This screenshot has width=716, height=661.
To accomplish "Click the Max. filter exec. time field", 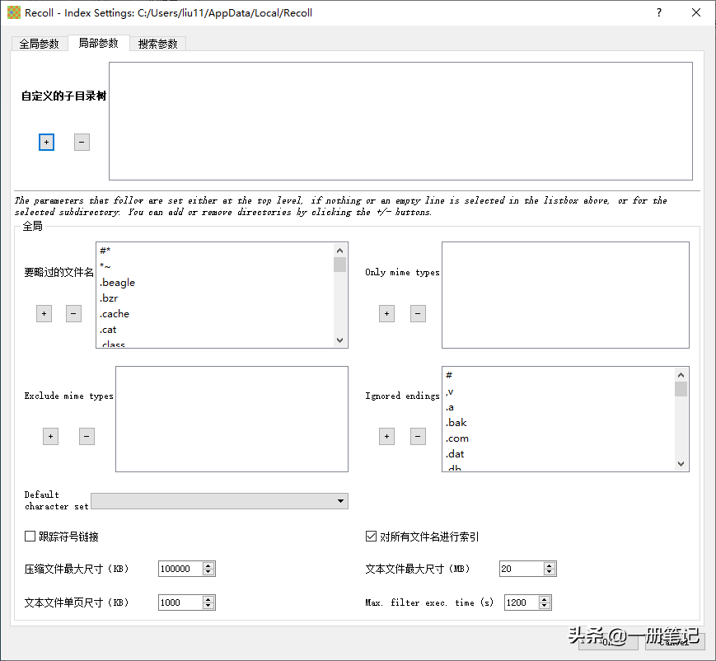I will (x=522, y=602).
